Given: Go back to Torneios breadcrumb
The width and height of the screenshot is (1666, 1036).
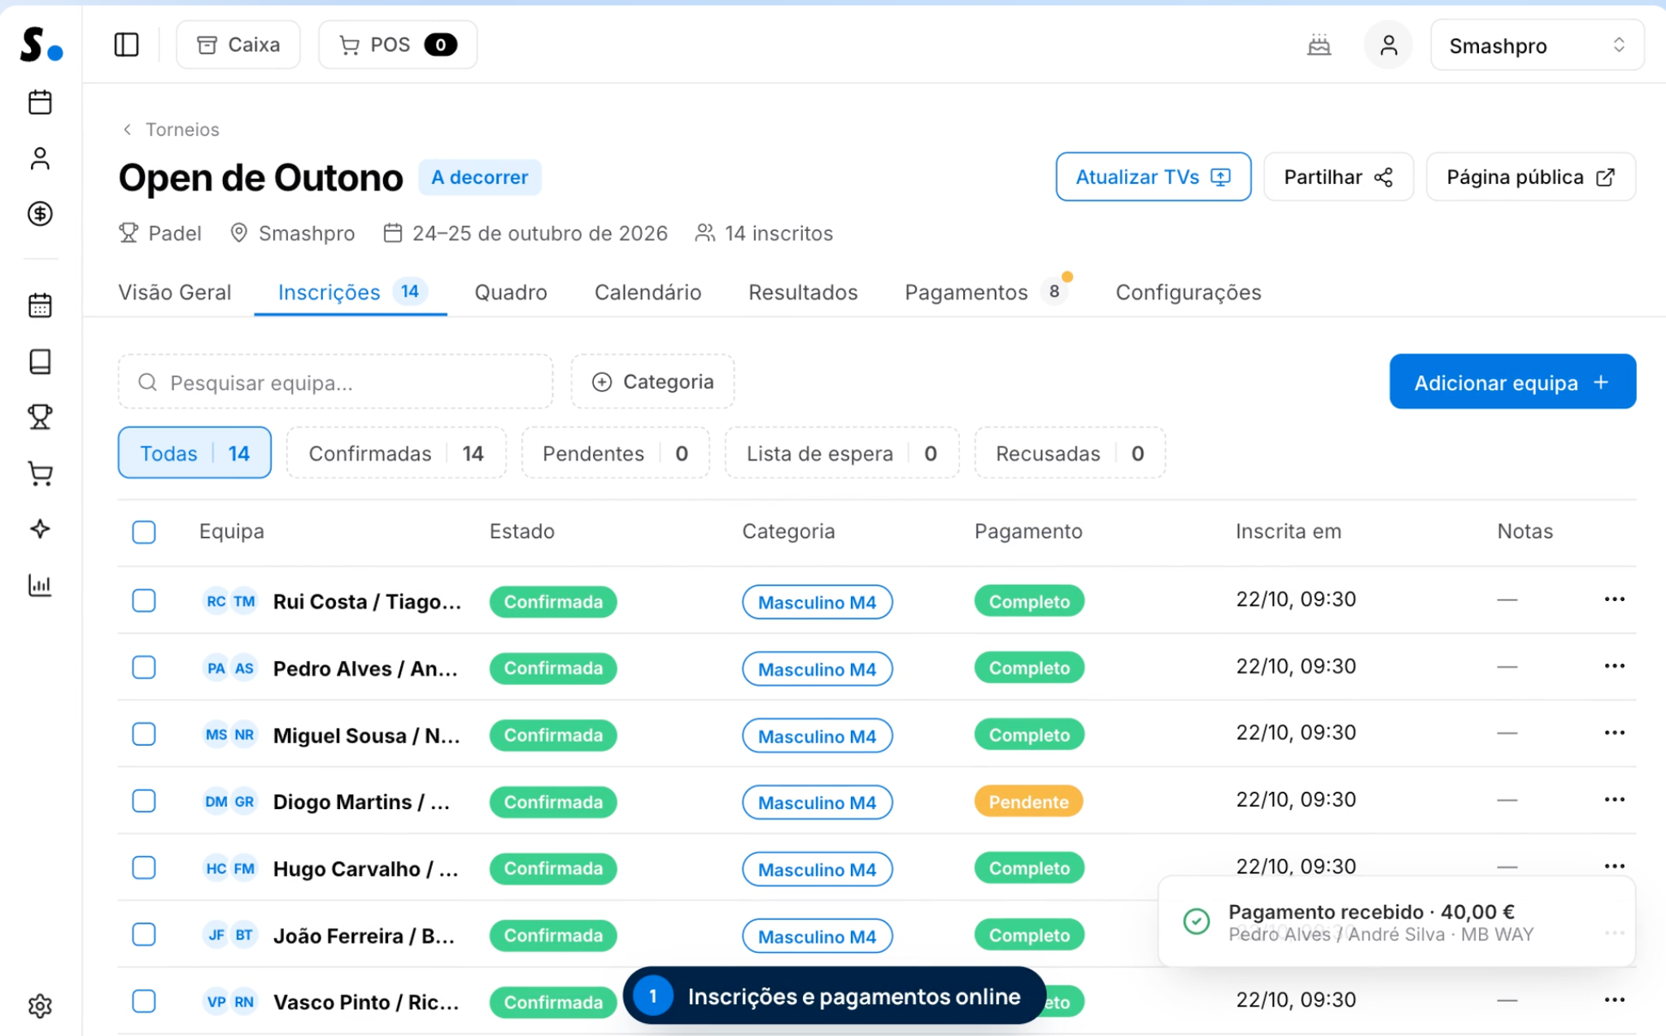Looking at the screenshot, I should pos(172,129).
